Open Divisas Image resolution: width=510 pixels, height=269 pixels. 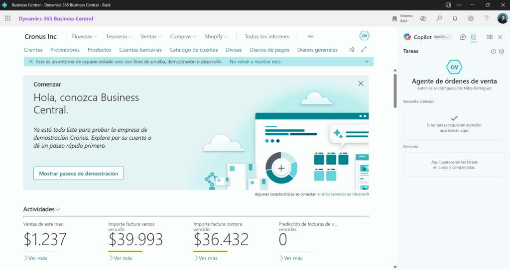pyautogui.click(x=234, y=50)
